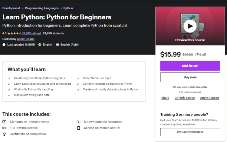
Task: Open the Python breadcrumb link
Action: click(68, 8)
